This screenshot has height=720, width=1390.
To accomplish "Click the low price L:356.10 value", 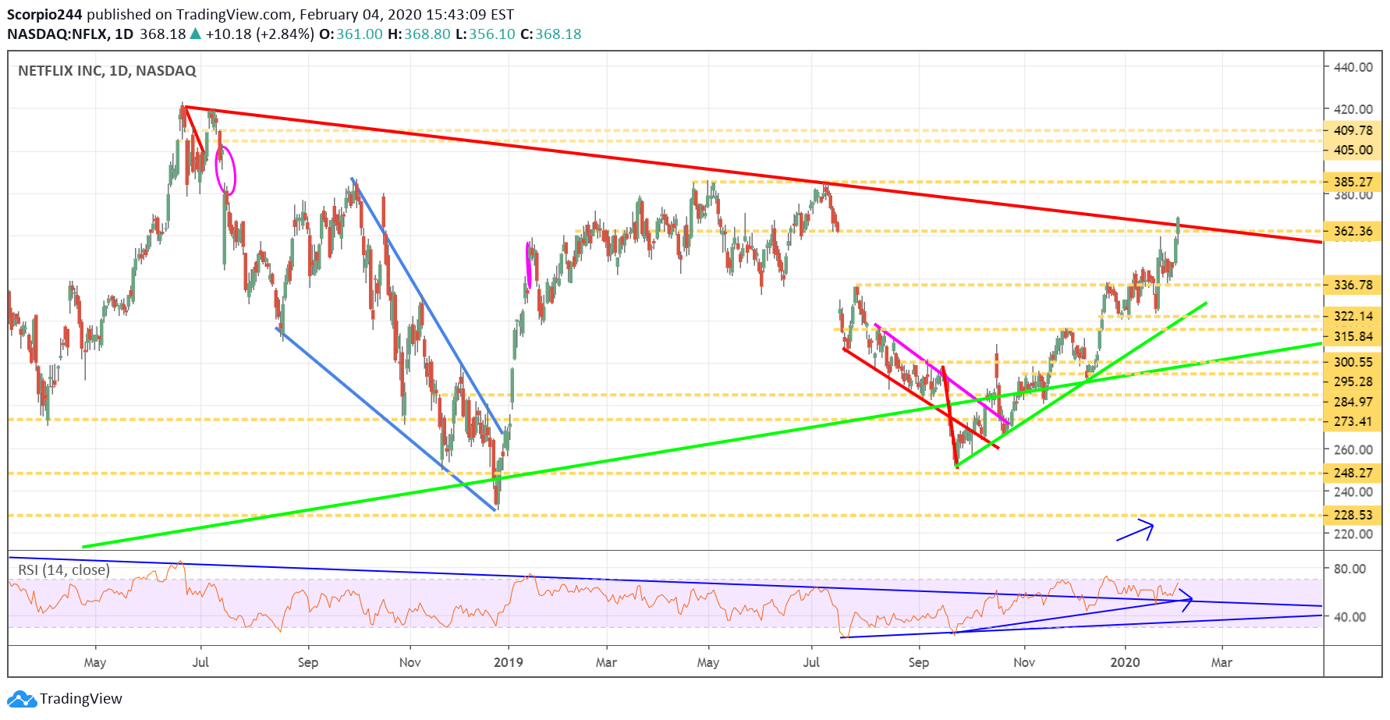I will click(485, 34).
